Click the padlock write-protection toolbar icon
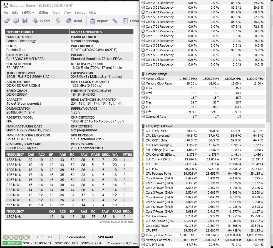 point(58,21)
